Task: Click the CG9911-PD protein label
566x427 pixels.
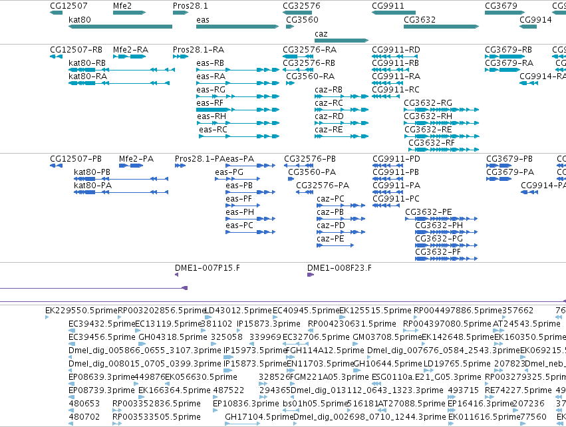Action: (396, 159)
